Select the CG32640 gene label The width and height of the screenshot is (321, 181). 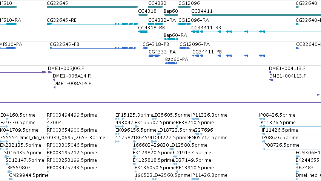(306, 3)
